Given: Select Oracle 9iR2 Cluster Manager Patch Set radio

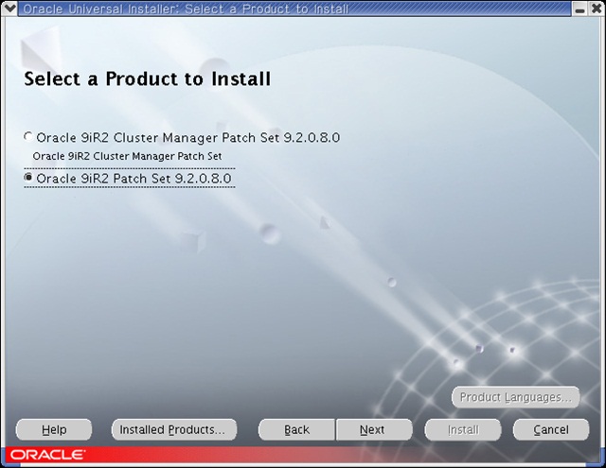Looking at the screenshot, I should click(x=28, y=137).
